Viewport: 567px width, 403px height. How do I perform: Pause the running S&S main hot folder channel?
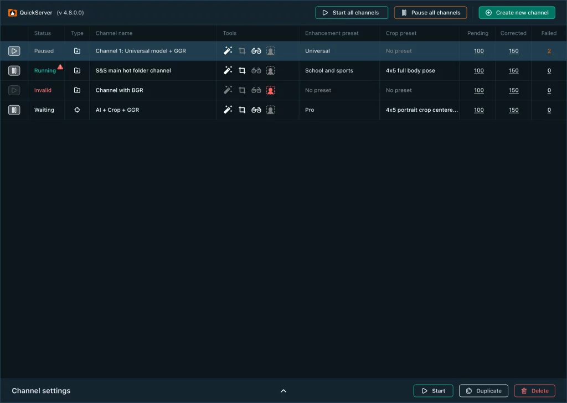pyautogui.click(x=14, y=70)
